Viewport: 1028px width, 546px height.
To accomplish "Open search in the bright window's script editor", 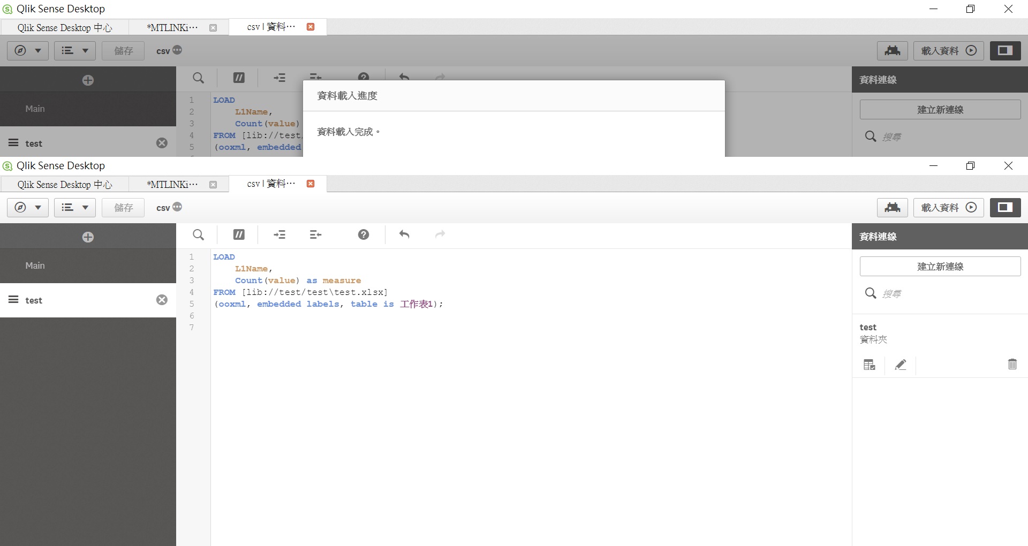I will (198, 234).
